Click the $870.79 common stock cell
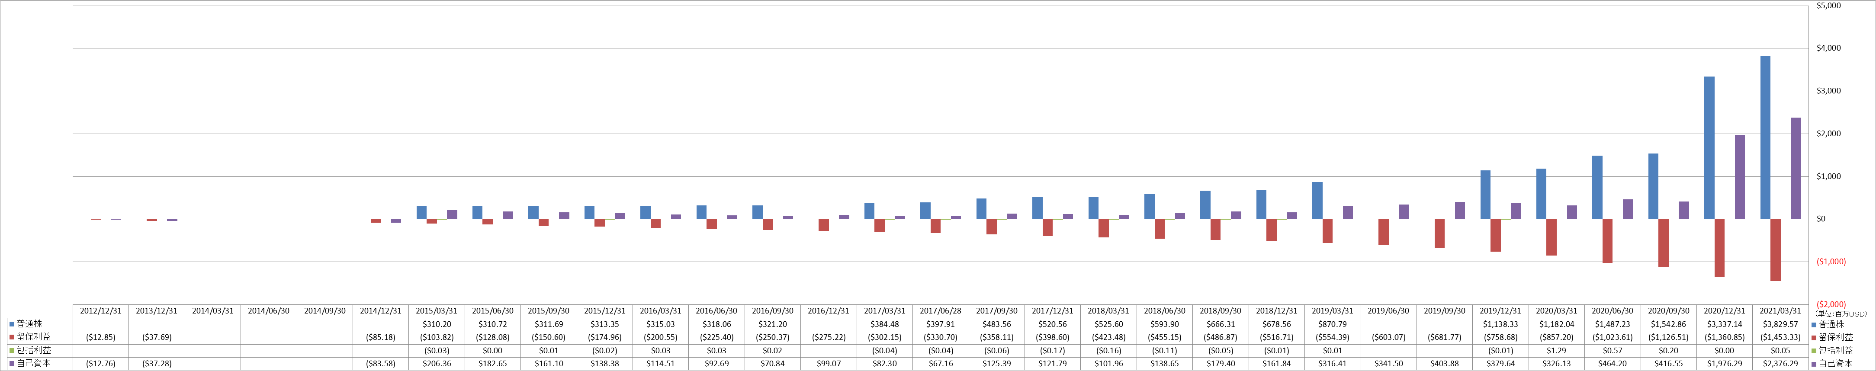The width and height of the screenshot is (1876, 371). (1333, 324)
